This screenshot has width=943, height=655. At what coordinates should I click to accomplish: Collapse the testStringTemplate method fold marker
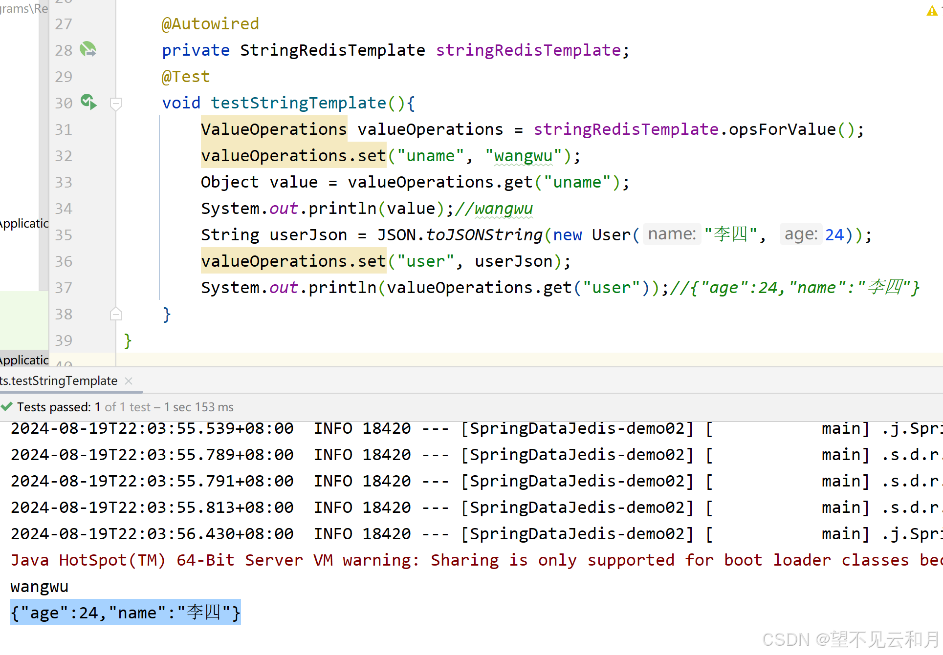[x=116, y=103]
